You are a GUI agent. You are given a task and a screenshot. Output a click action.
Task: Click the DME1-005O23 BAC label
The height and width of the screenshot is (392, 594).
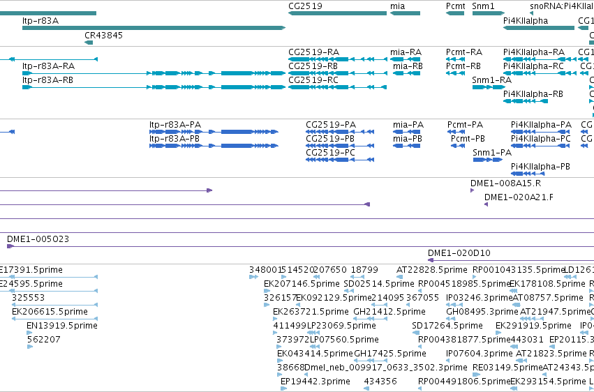[x=38, y=239]
